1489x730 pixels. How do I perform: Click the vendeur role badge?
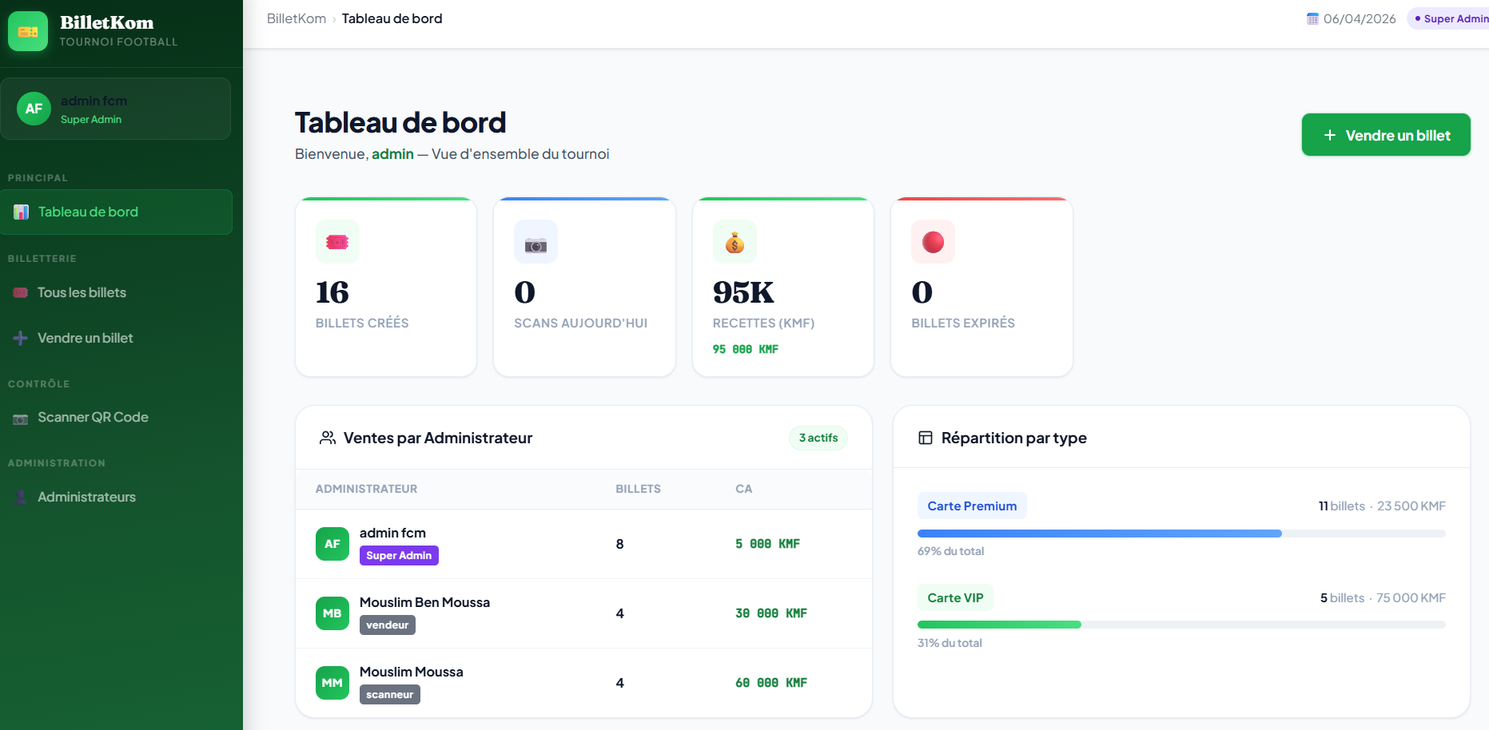pyautogui.click(x=388, y=625)
